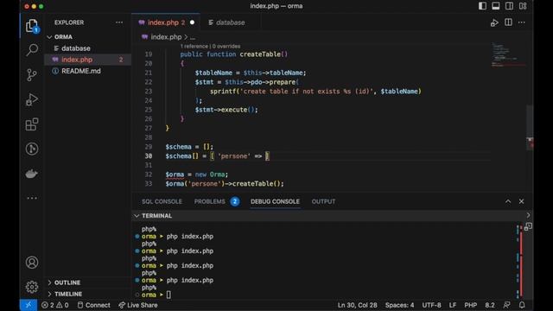Open the Search view icon
Image resolution: width=553 pixels, height=311 pixels.
pyautogui.click(x=32, y=50)
